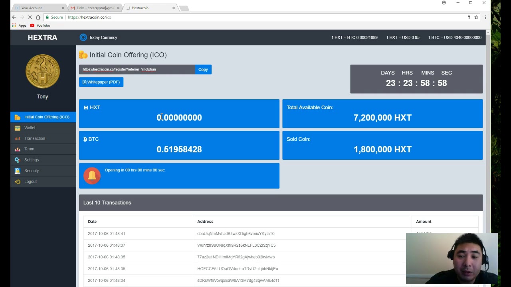Select the 2017-10-06 01:48:37 date cell
511x287 pixels.
[x=107, y=245]
